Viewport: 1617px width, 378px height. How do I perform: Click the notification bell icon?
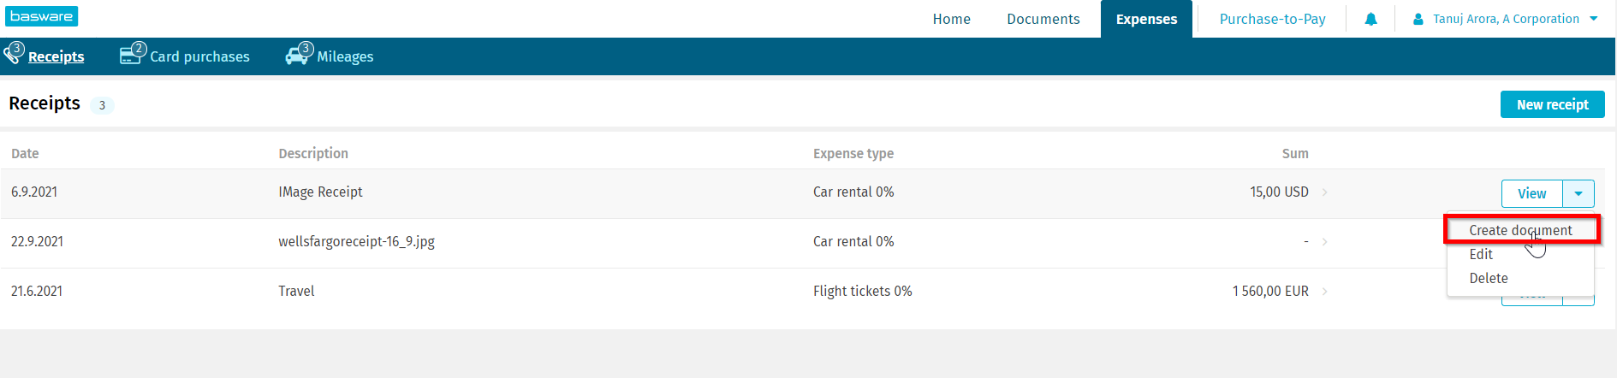pos(1370,19)
